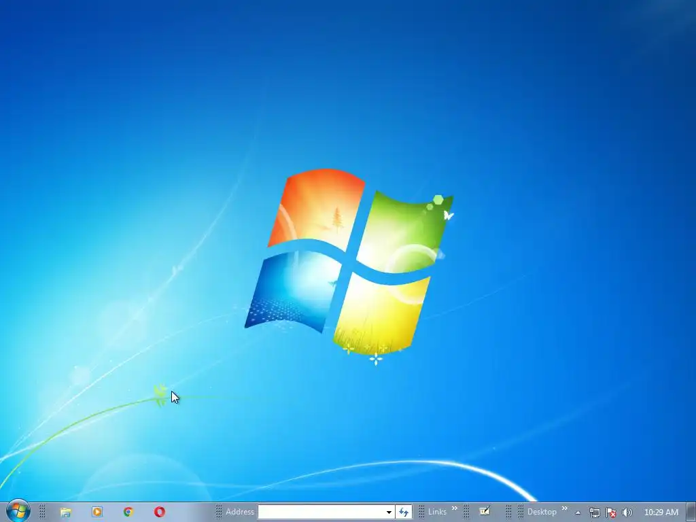Show hidden notification area icons
The width and height of the screenshot is (696, 522).
click(578, 512)
